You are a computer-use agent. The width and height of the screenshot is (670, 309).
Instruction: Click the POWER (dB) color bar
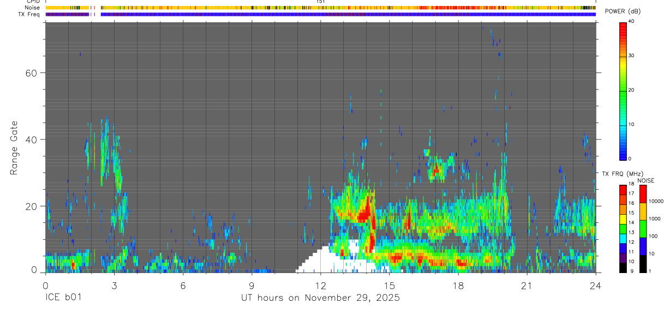[623, 90]
